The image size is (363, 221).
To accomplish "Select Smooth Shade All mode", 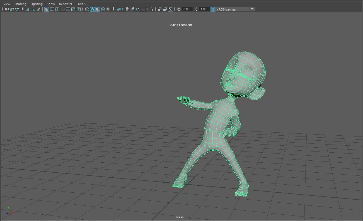I will click(x=92, y=9).
